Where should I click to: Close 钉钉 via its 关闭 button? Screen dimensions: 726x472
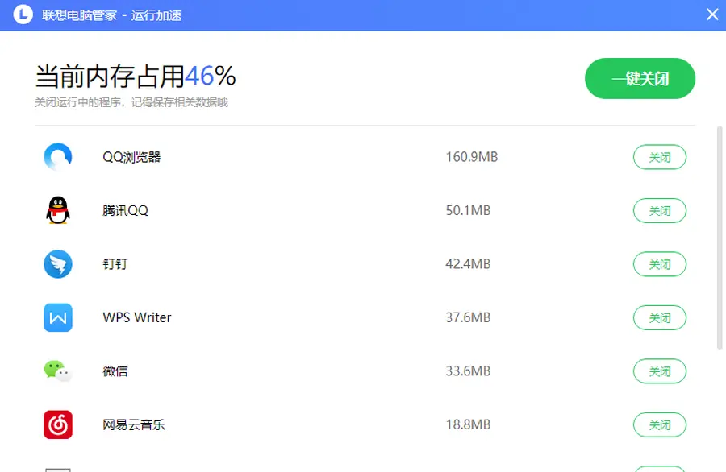tap(659, 264)
